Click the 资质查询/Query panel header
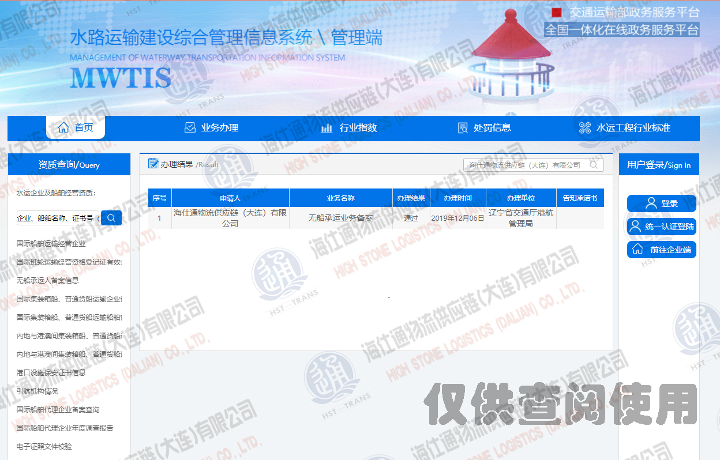 tap(69, 165)
